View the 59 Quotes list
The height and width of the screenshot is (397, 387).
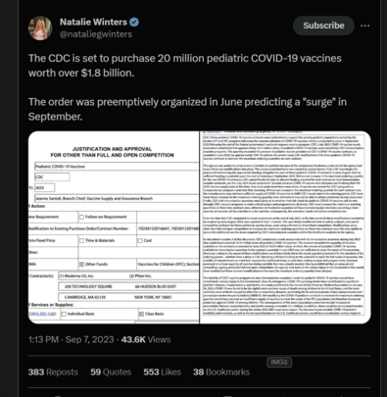[x=111, y=372]
